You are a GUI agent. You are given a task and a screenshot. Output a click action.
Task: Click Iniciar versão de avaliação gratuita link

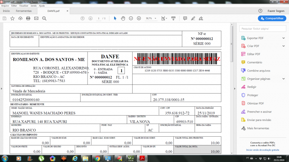click(x=263, y=150)
